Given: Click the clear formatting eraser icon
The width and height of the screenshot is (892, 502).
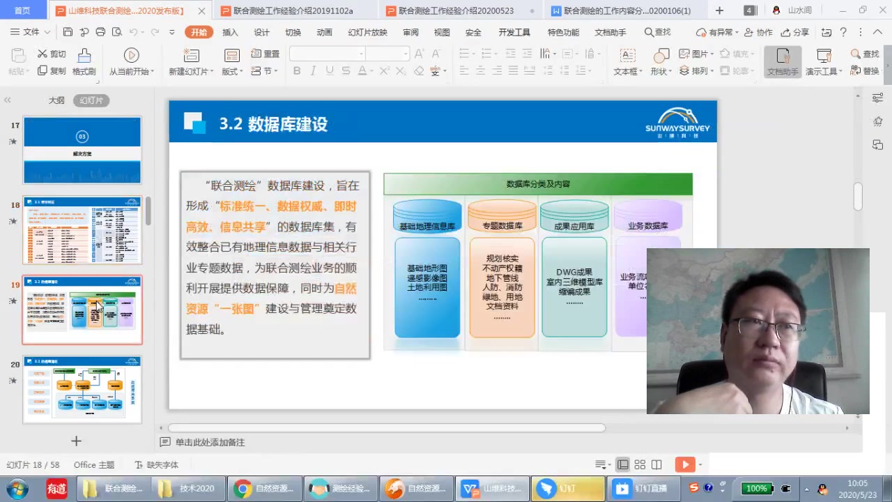Looking at the screenshot, I should click(419, 70).
